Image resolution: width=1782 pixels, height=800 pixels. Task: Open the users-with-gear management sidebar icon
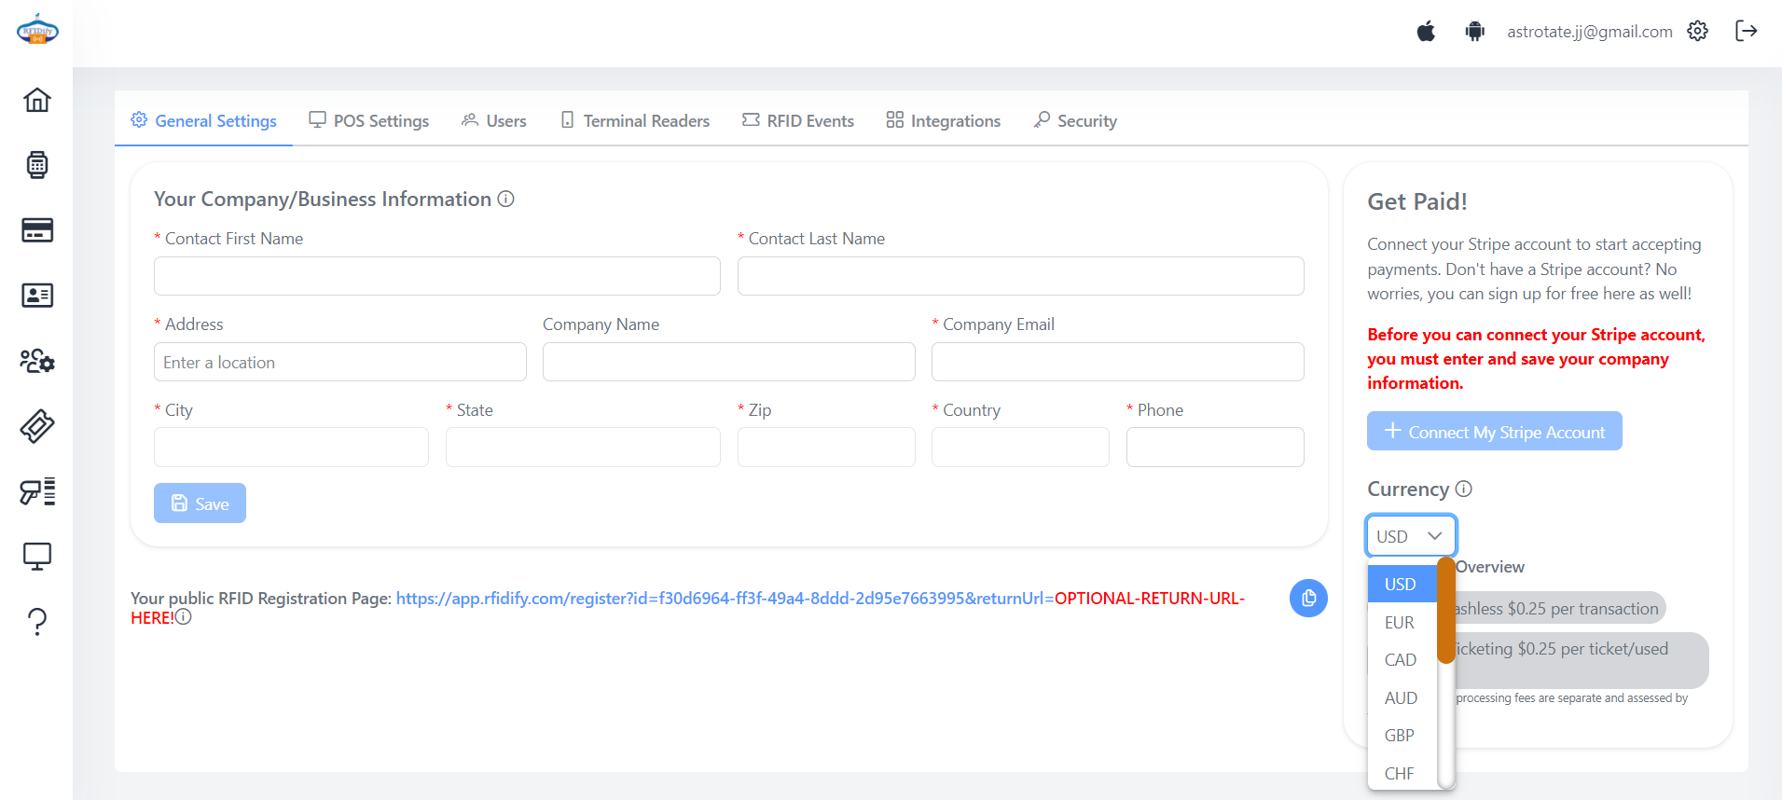(x=37, y=361)
